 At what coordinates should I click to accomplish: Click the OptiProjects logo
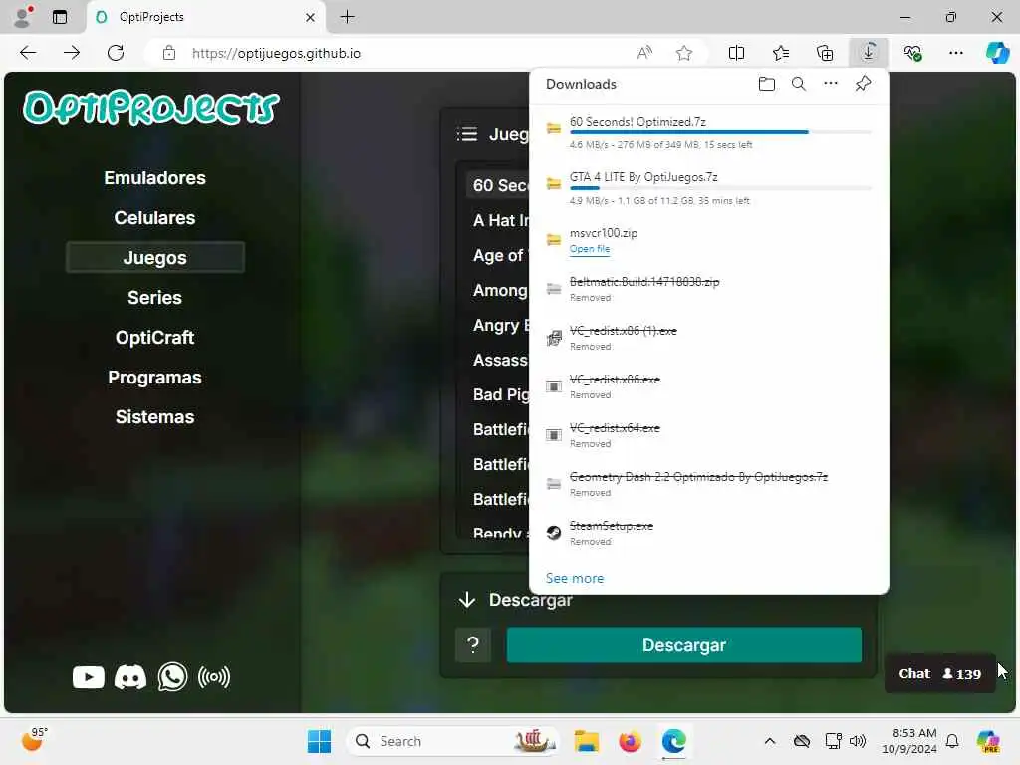click(x=151, y=108)
